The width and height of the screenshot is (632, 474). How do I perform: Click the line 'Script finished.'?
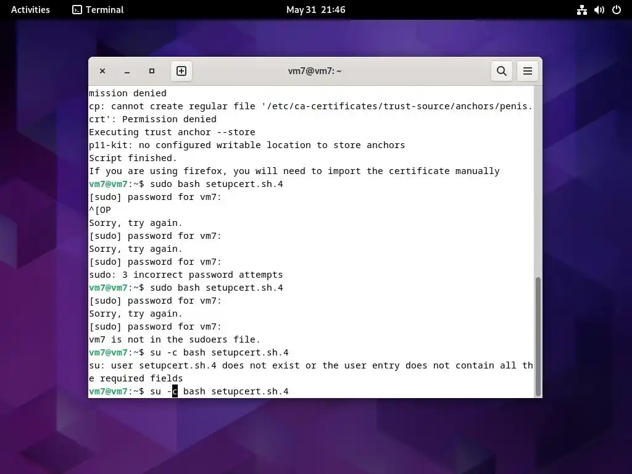[x=133, y=158]
